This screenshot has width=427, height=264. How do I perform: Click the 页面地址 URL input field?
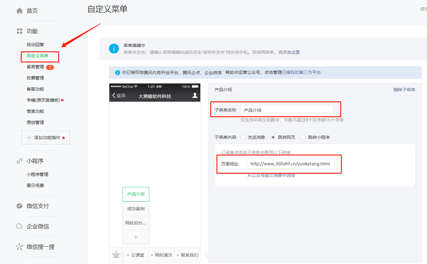pyautogui.click(x=290, y=164)
